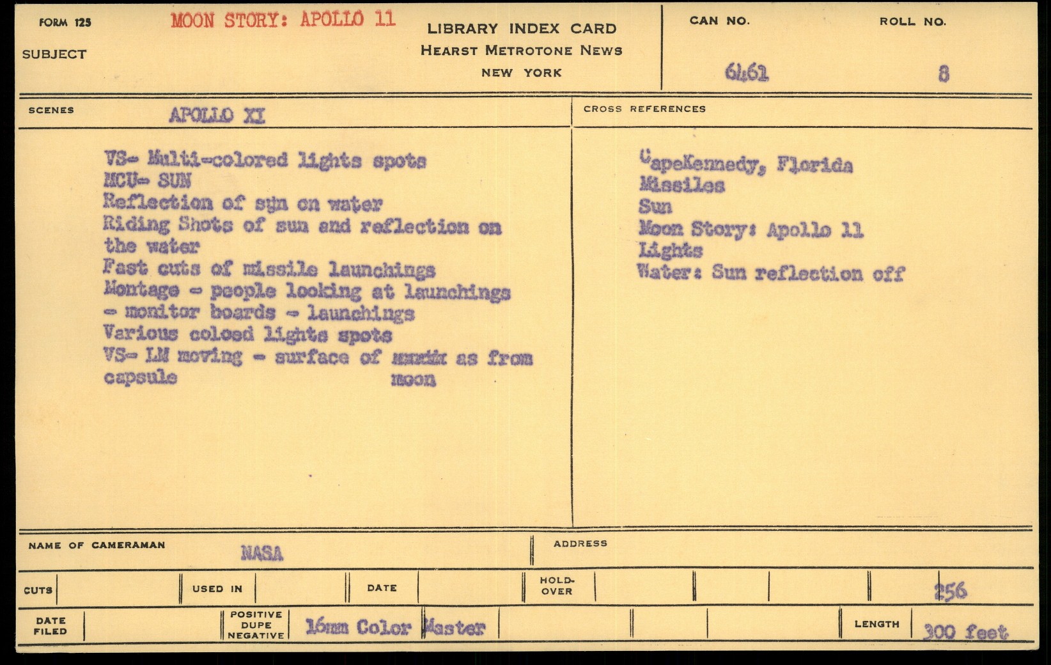This screenshot has height=665, width=1051.
Task: Click the length value '300 feet'
Action: point(965,632)
